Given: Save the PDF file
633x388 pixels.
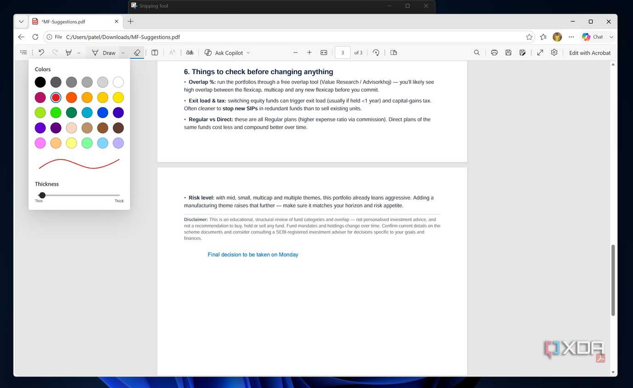Looking at the screenshot, I should click(508, 52).
